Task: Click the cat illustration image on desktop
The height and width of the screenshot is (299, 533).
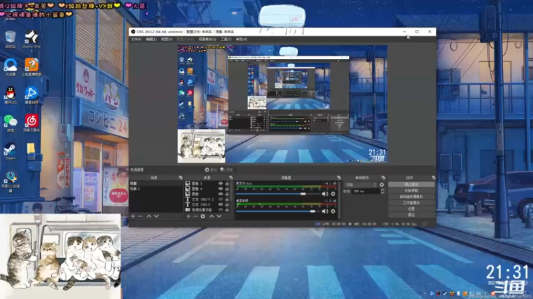Action: [x=60, y=256]
